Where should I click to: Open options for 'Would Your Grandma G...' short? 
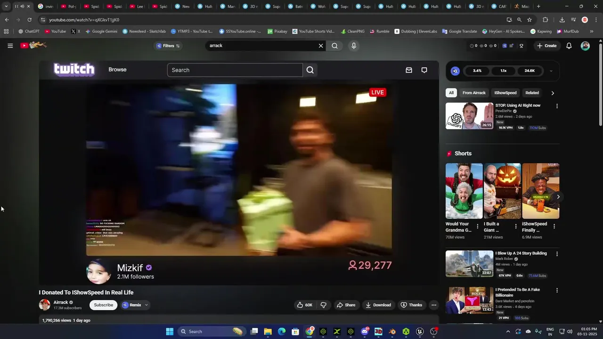[x=478, y=226]
